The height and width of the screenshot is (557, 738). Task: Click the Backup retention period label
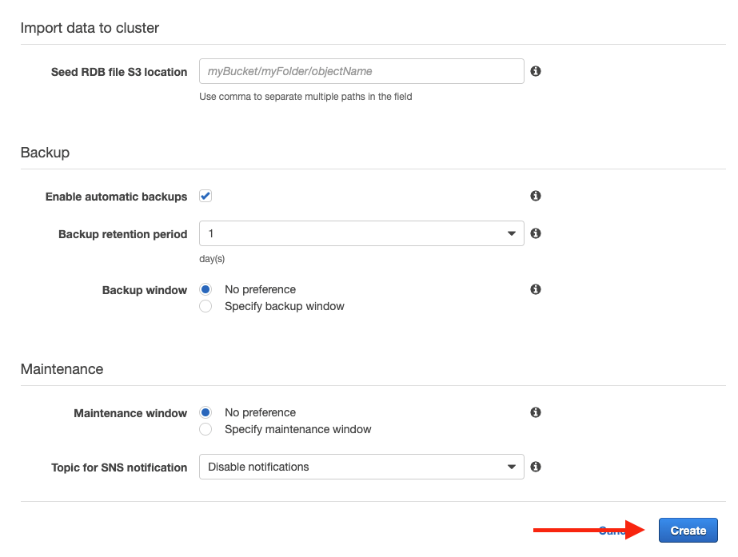click(x=122, y=234)
